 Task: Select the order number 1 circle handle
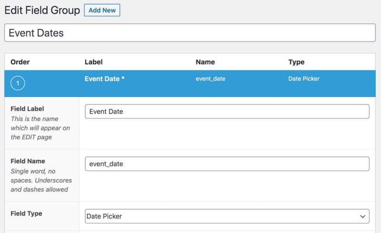pos(18,83)
